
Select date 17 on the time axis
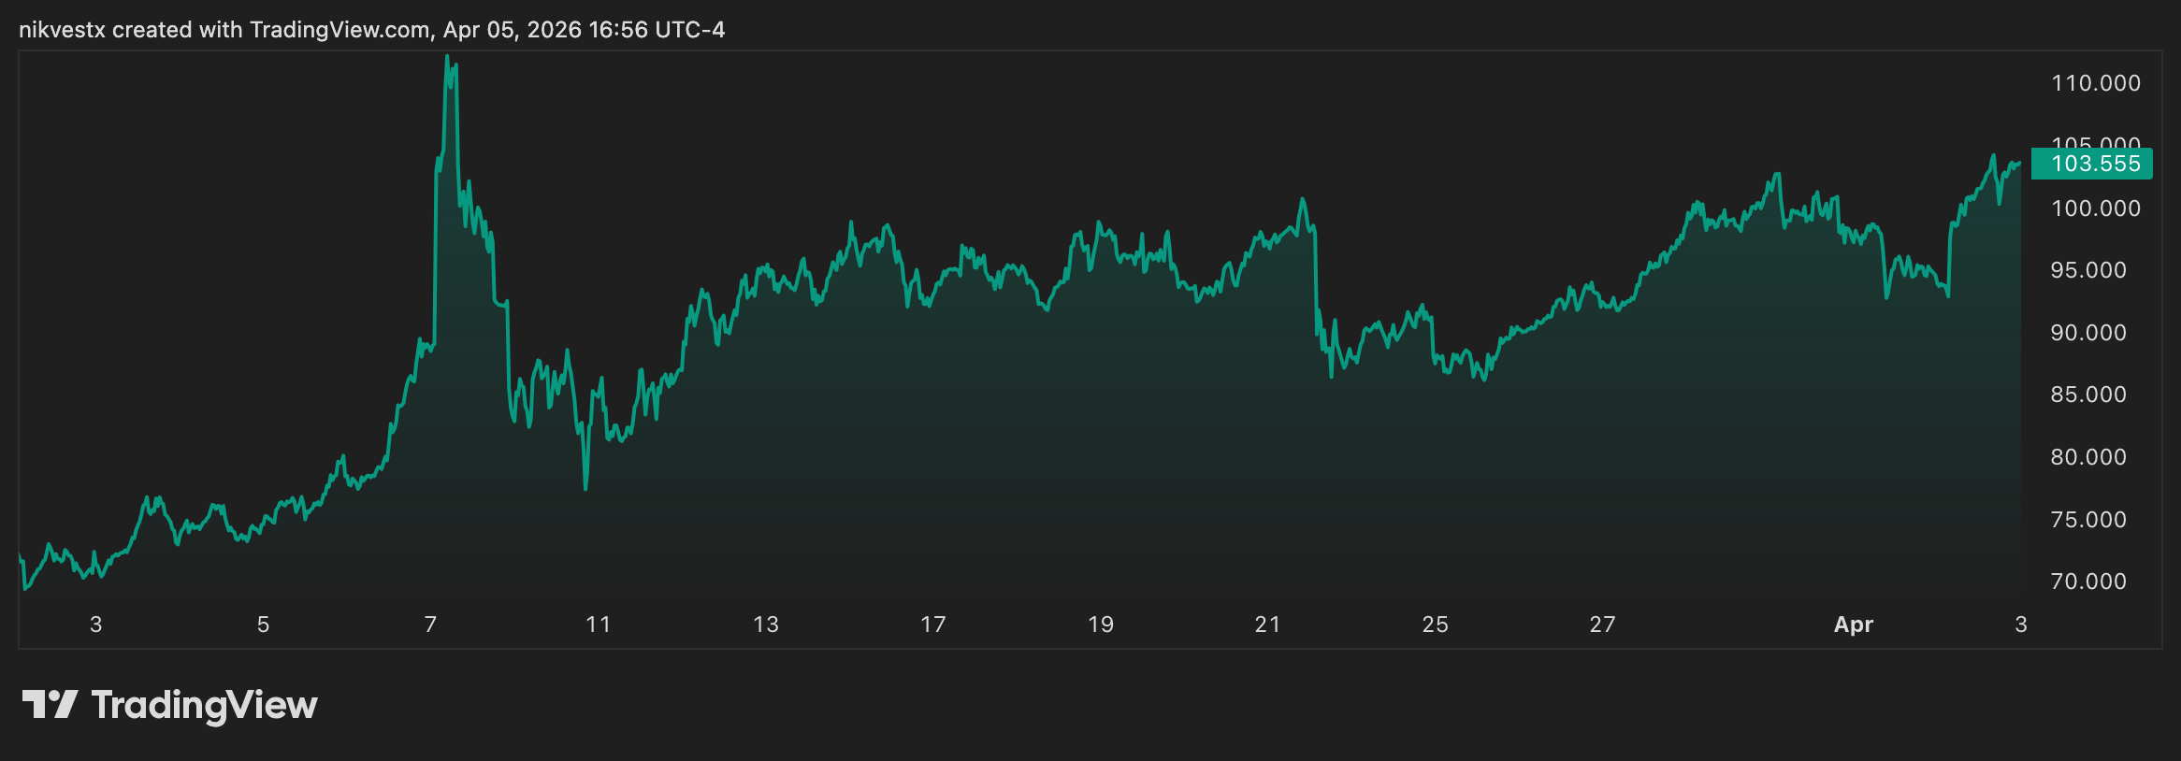pos(932,625)
